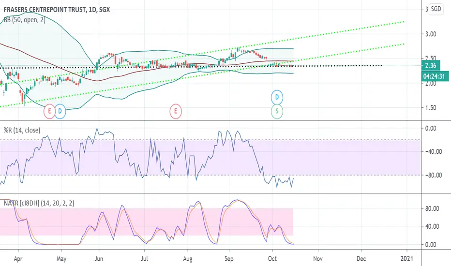Click the green S split marker in October
The width and height of the screenshot is (451, 266).
pos(277,111)
